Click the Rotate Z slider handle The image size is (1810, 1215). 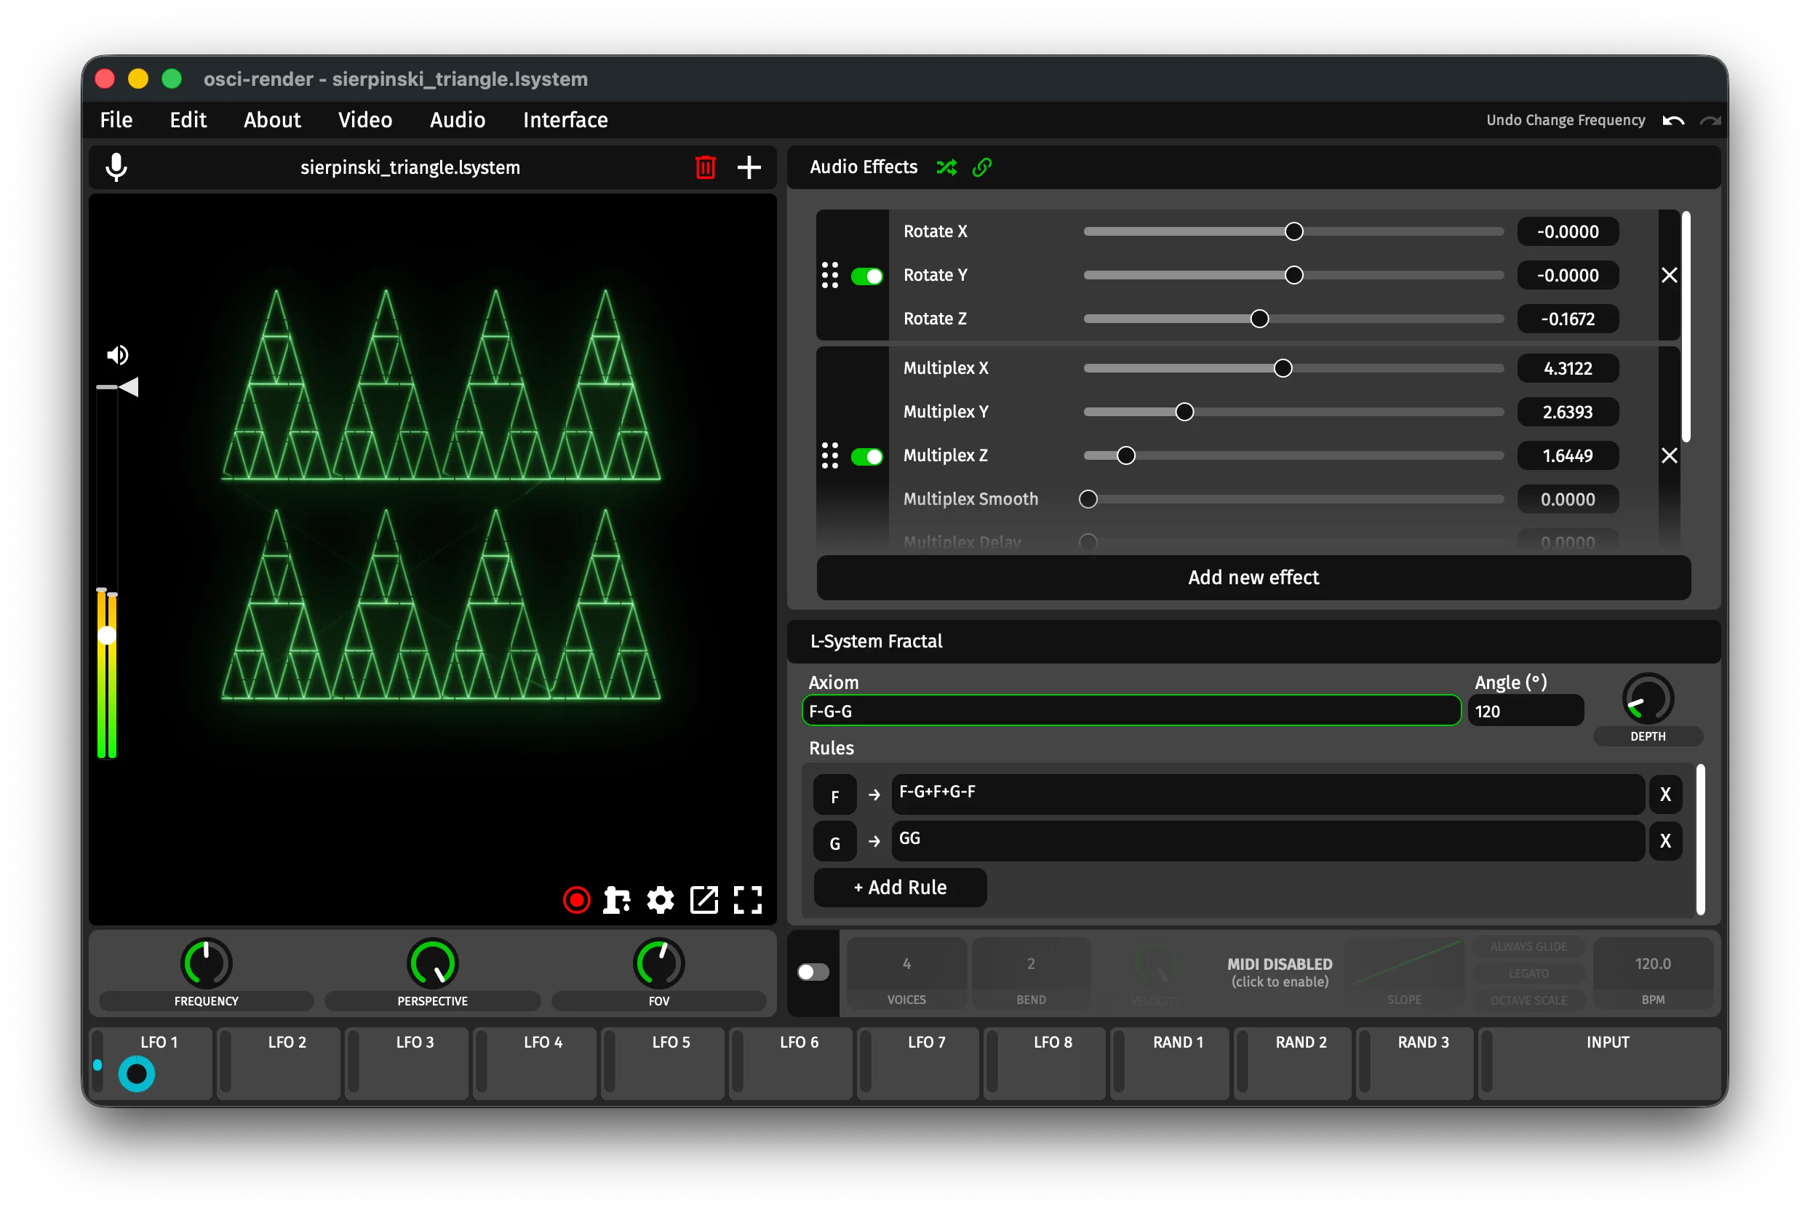tap(1259, 319)
